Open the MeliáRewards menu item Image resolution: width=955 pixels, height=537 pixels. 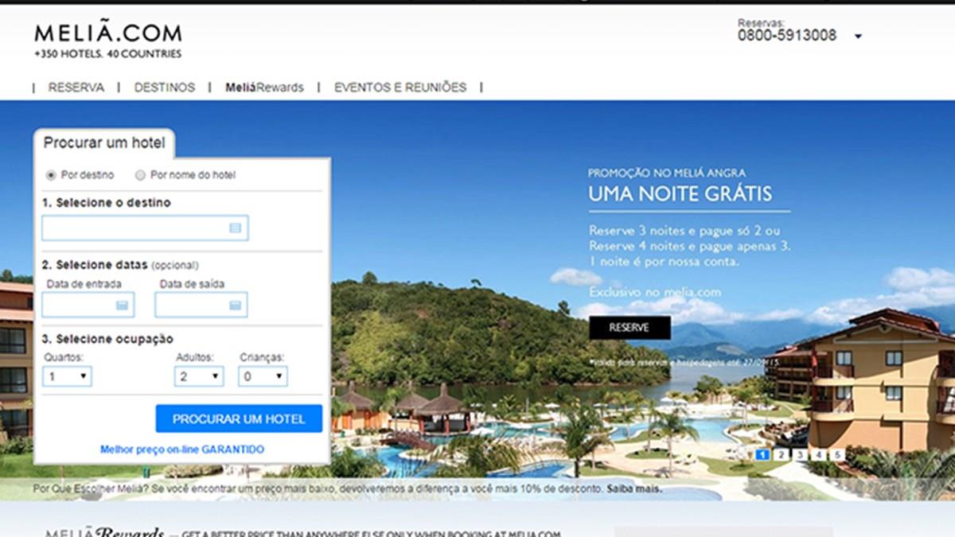click(264, 88)
